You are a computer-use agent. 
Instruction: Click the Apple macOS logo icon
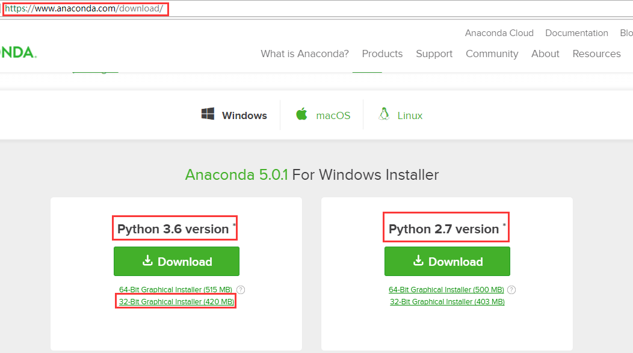301,114
